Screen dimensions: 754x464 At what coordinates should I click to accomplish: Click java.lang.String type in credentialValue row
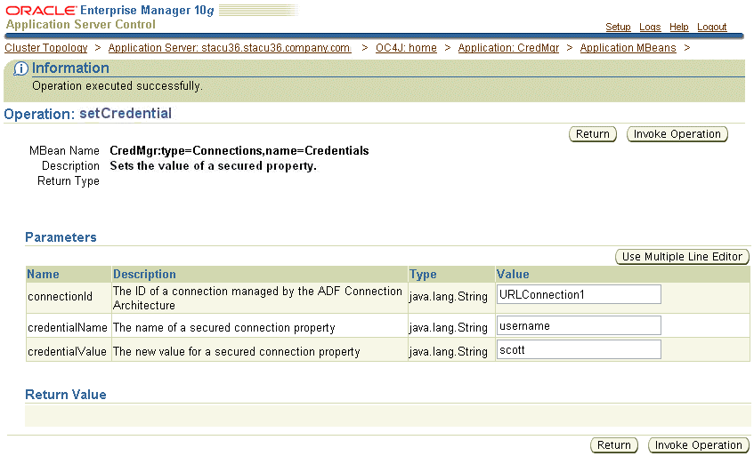(x=448, y=352)
